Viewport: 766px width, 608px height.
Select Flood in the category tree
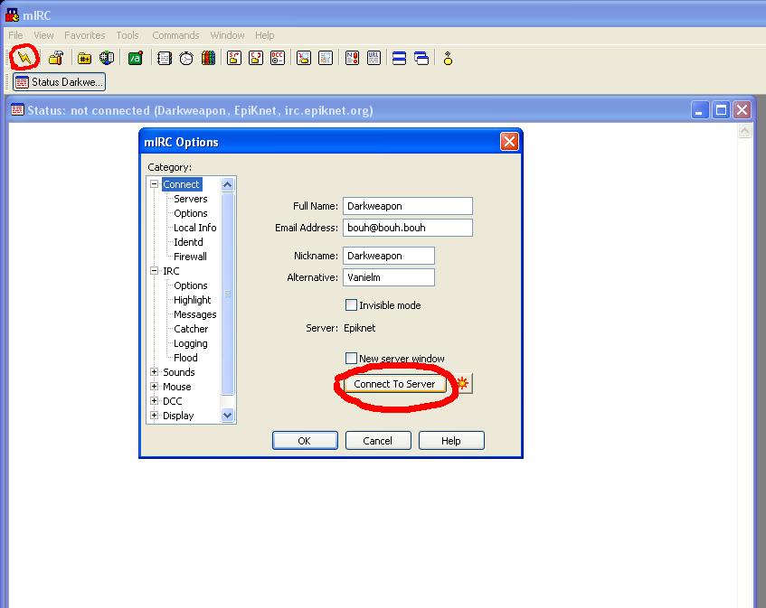tap(185, 358)
